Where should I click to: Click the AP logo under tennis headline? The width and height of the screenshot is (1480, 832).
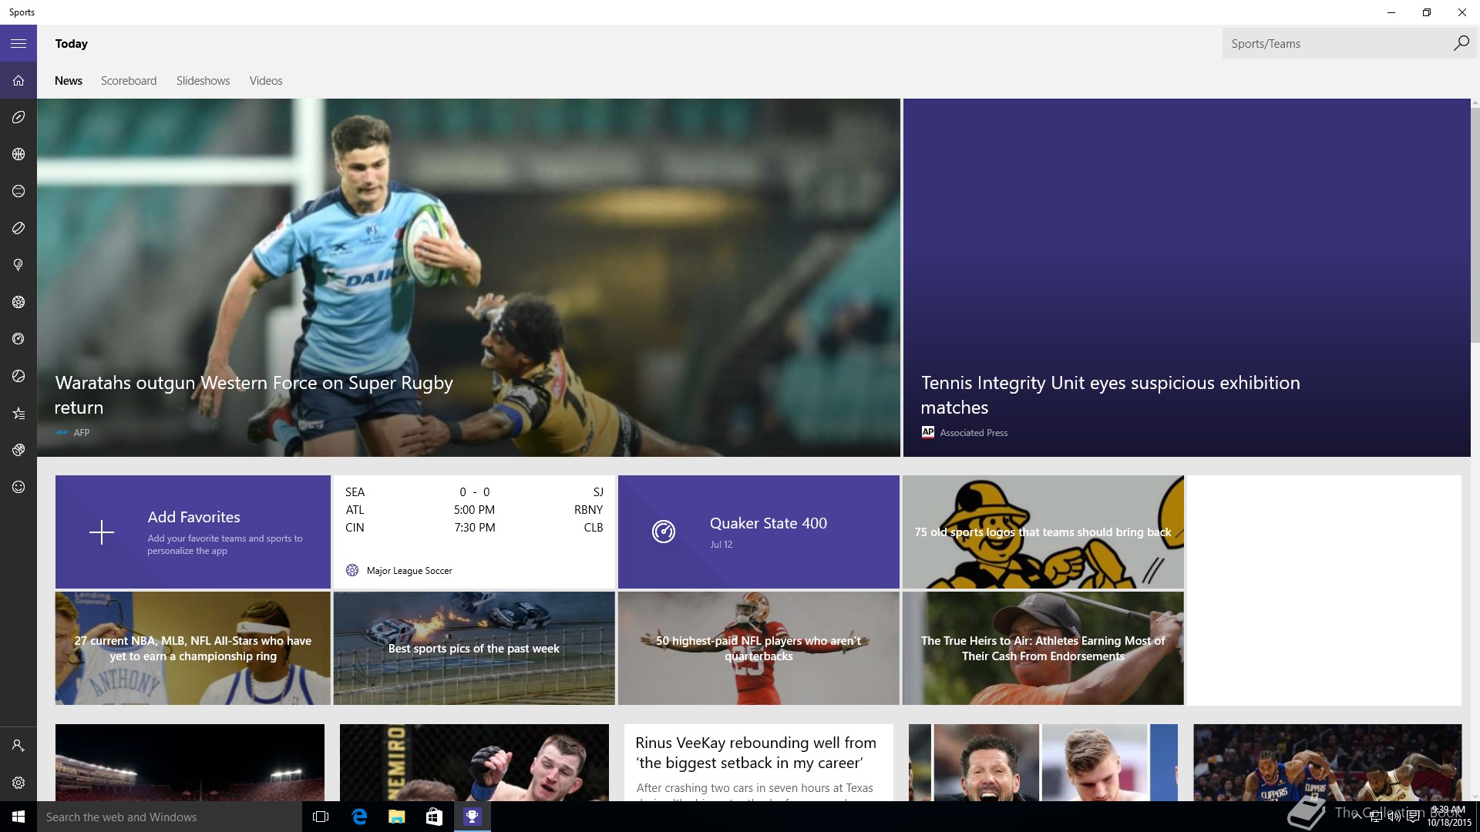(928, 432)
